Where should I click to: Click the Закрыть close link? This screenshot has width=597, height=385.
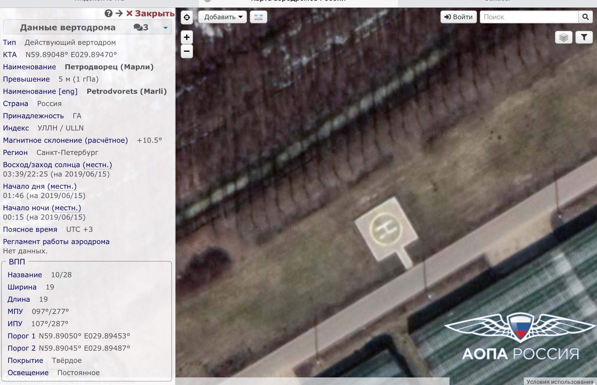point(150,13)
